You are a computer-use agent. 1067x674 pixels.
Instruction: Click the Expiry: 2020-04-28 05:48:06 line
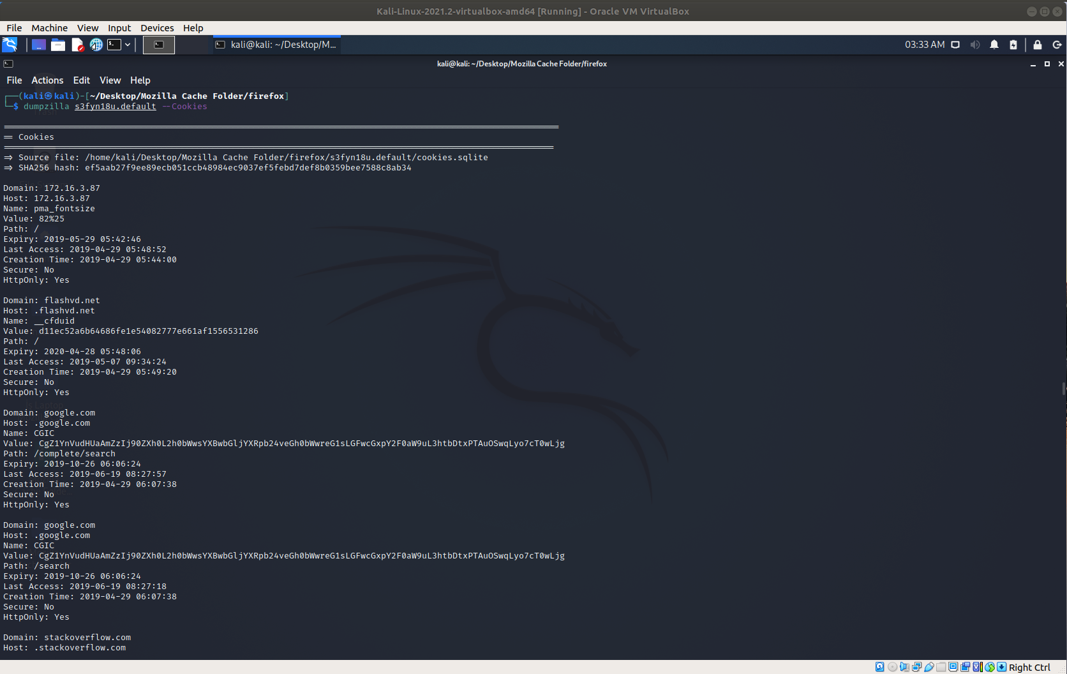tap(72, 352)
